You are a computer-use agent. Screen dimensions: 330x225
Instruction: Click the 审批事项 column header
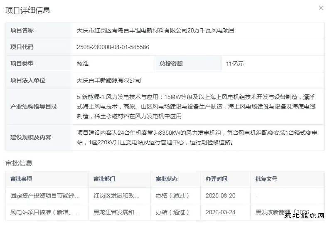pyautogui.click(x=21, y=179)
